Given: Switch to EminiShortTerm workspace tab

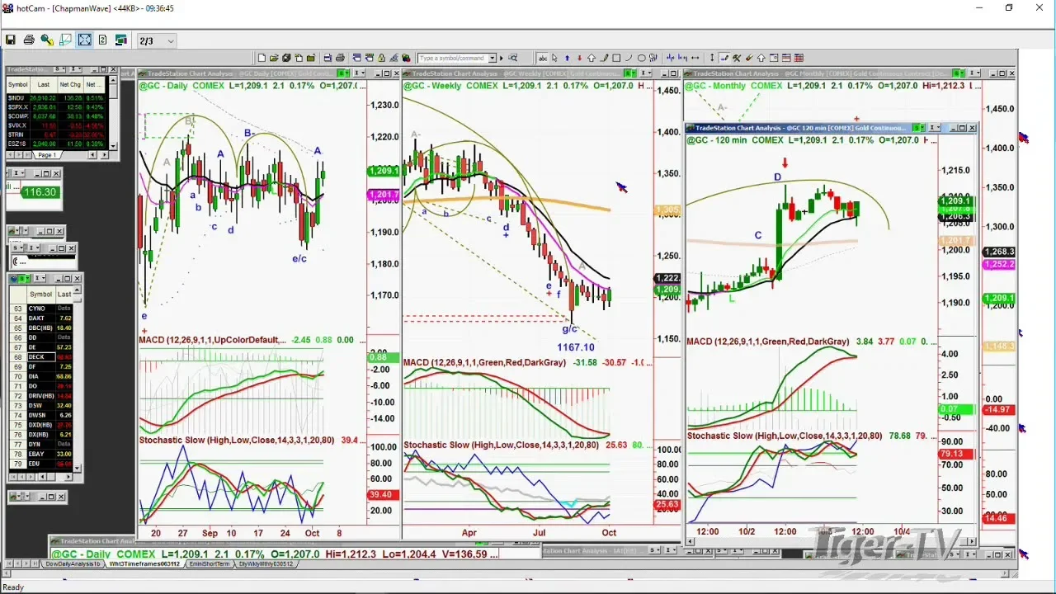Looking at the screenshot, I should tap(210, 564).
